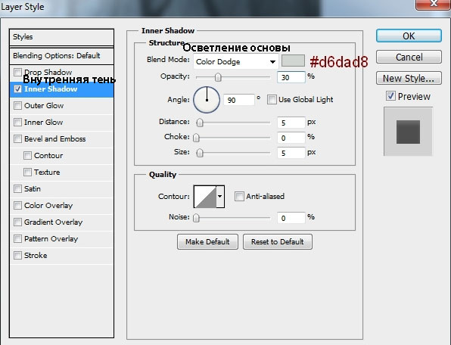Viewport: 451px width, 345px height.
Task: Click the Distance slider handle
Action: click(x=200, y=123)
